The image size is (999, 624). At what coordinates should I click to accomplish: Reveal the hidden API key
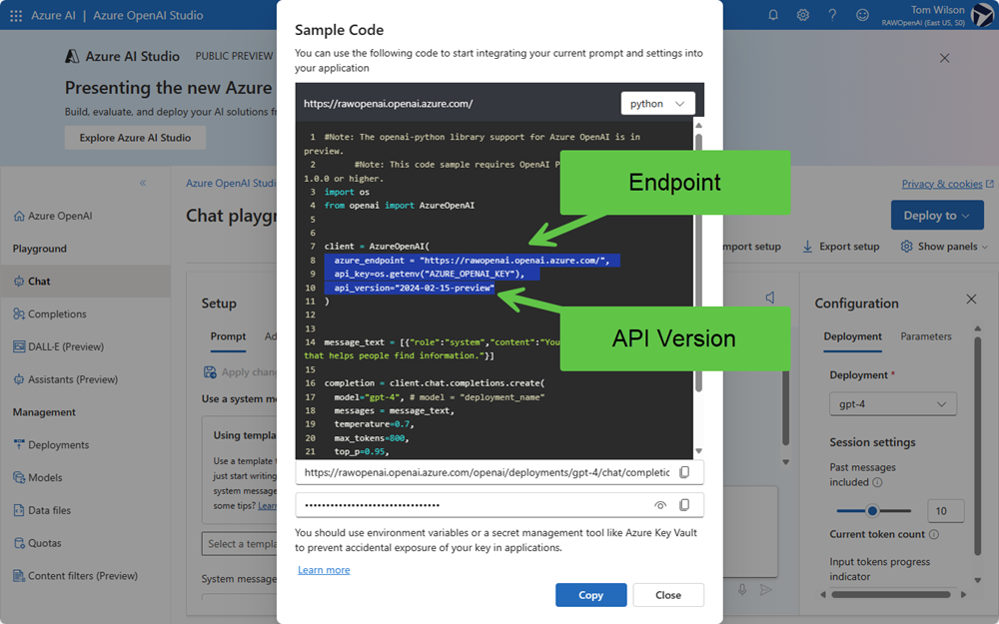coord(660,505)
